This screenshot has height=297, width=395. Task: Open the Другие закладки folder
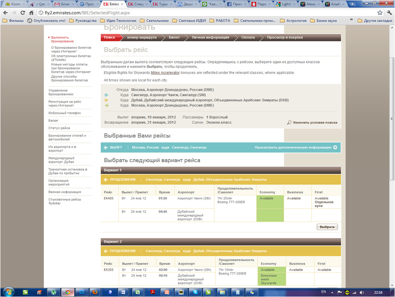(x=375, y=21)
